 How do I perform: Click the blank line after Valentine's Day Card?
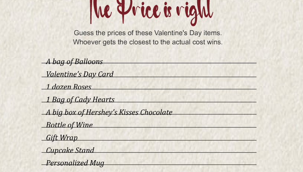pos(185,77)
